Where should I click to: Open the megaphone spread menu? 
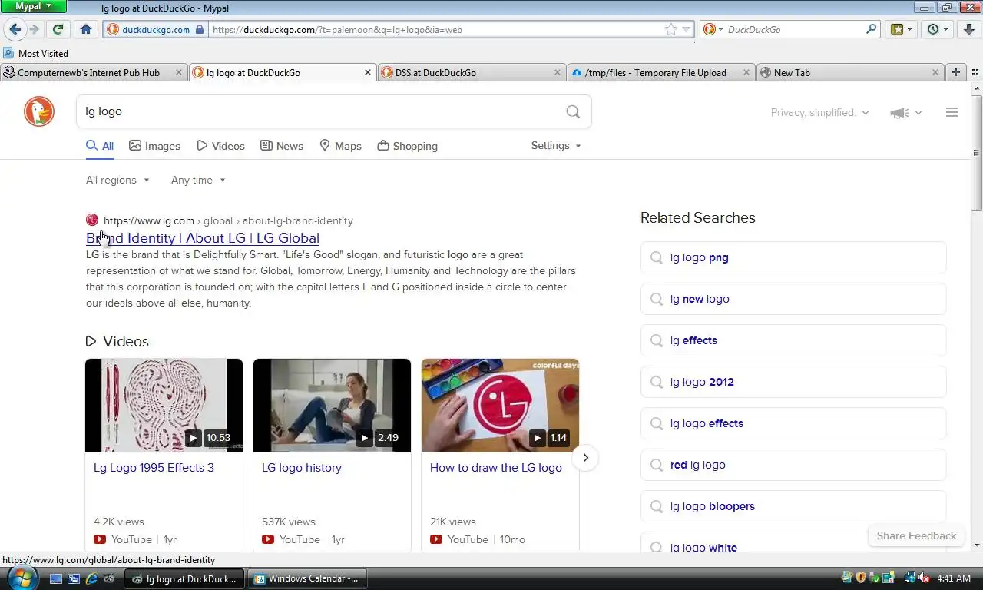pos(905,112)
